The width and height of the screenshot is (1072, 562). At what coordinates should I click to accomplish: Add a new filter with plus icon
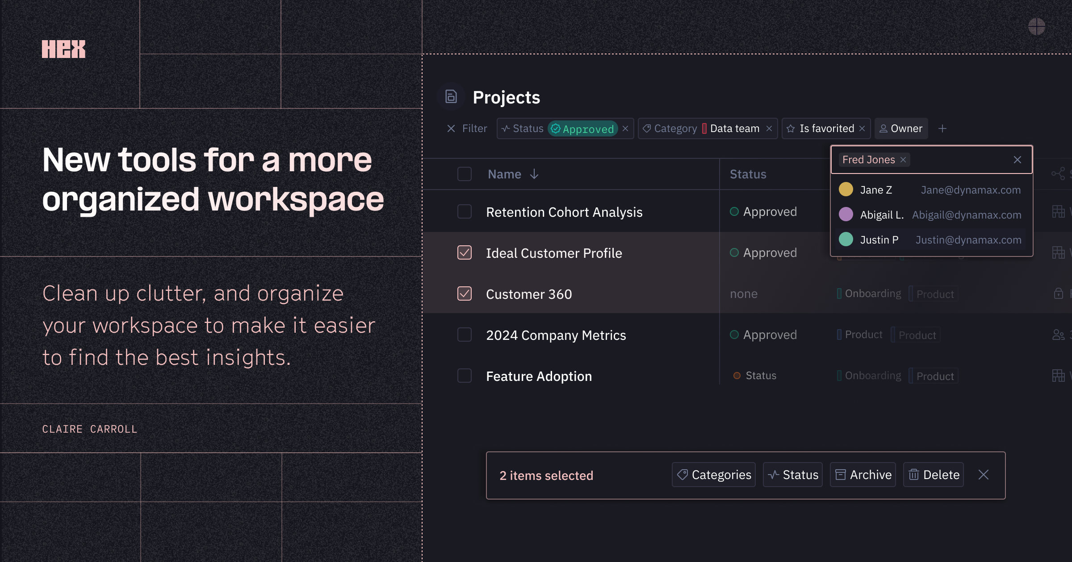942,128
